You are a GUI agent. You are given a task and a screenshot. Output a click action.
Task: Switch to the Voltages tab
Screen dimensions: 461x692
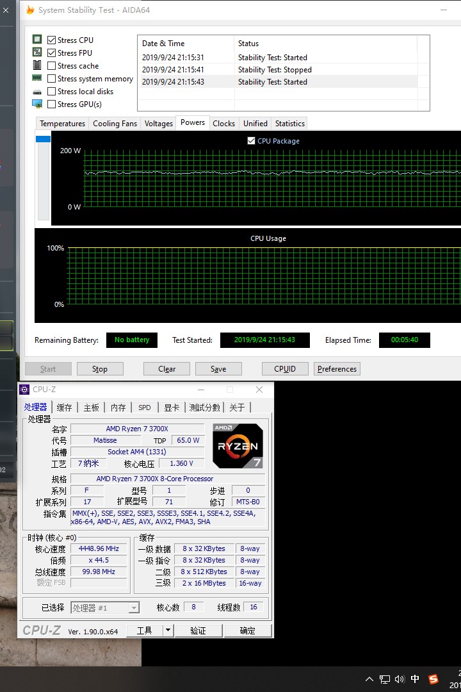(x=158, y=124)
